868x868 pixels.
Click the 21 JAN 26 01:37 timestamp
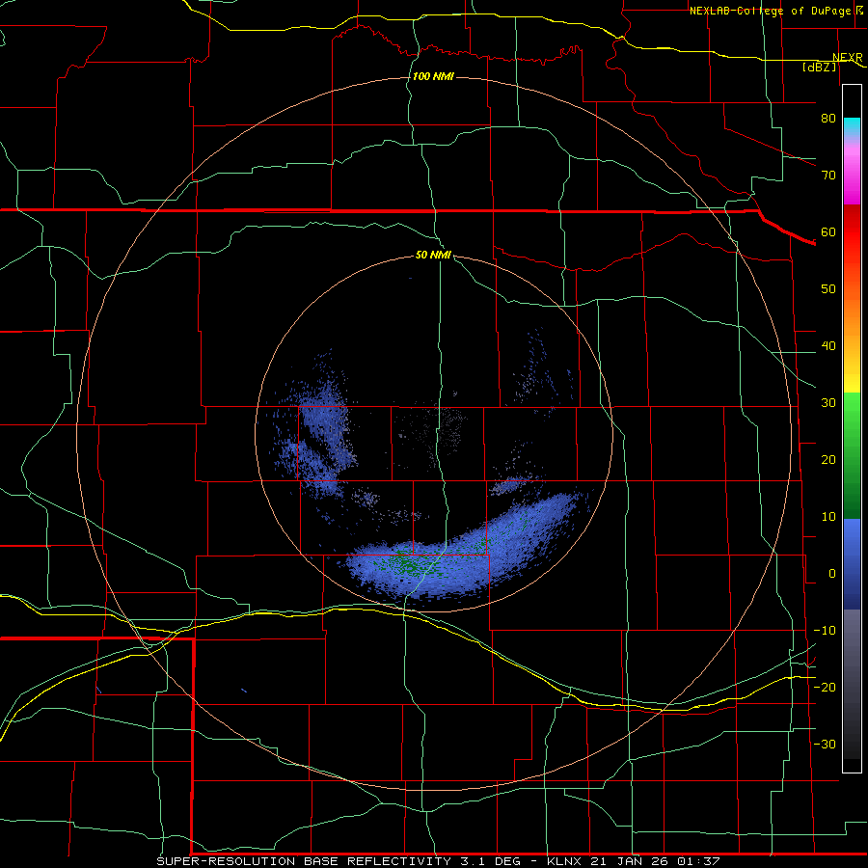tap(655, 861)
